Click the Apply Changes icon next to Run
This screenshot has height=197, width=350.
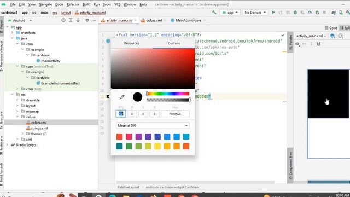pyautogui.click(x=281, y=13)
